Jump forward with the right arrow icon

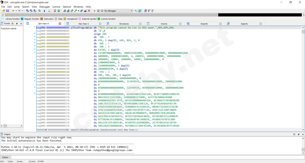pos(19,11)
